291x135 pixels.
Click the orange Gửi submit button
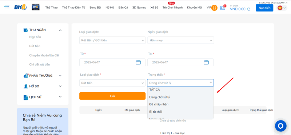point(112,96)
